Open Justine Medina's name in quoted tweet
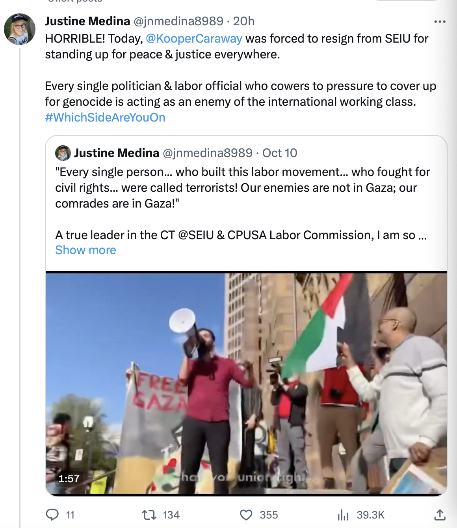 tap(117, 153)
